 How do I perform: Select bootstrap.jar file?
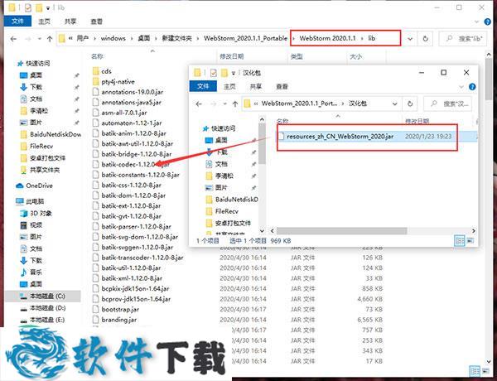pyautogui.click(x=120, y=309)
